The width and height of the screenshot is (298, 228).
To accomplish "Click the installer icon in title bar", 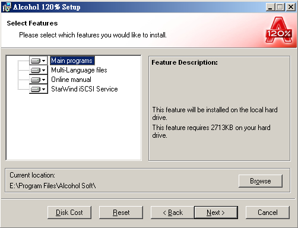I will (x=7, y=7).
